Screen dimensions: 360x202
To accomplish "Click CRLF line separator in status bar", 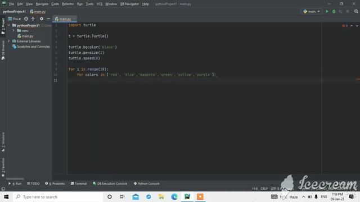I will [264, 189].
